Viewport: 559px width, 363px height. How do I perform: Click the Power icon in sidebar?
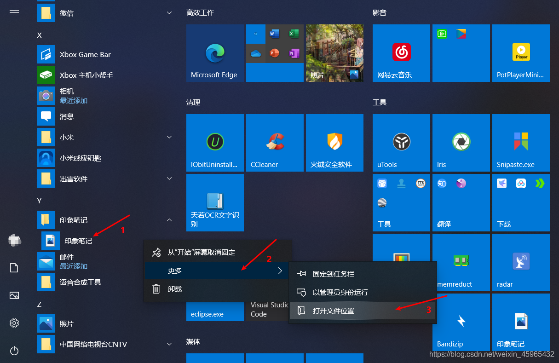14,351
